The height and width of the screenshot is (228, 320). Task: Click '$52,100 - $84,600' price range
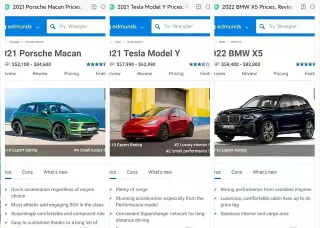click(x=31, y=64)
